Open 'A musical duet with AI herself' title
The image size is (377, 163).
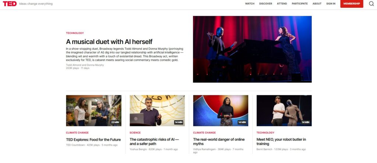coord(109,42)
